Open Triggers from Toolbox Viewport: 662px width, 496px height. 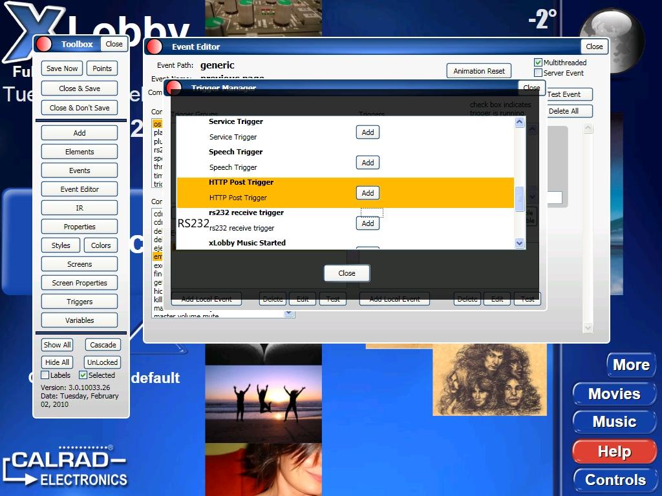[80, 302]
